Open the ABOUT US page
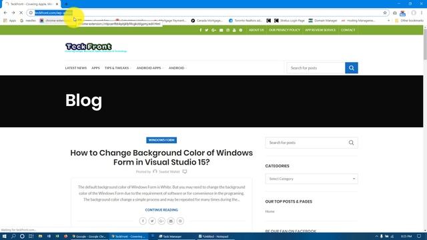 256,30
